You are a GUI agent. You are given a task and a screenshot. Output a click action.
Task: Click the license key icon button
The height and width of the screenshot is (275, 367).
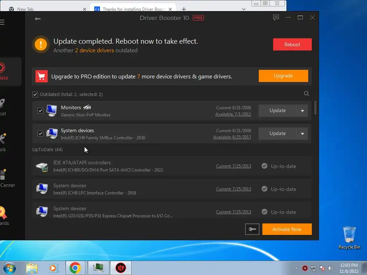click(x=252, y=229)
